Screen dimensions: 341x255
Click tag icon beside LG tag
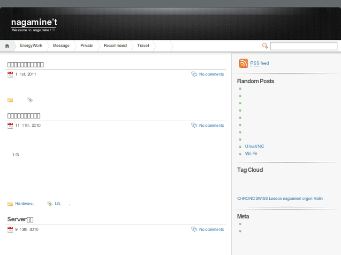click(x=50, y=204)
